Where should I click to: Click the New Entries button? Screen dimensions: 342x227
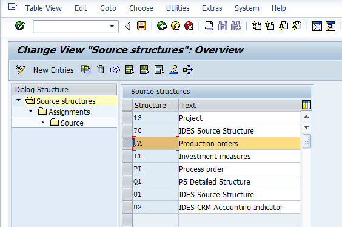[53, 70]
